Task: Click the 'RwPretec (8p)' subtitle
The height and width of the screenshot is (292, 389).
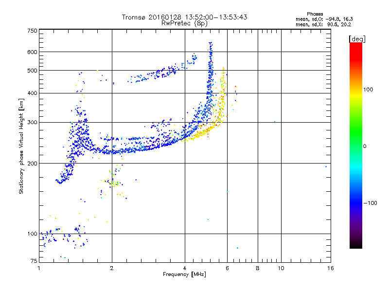Action: [x=184, y=23]
